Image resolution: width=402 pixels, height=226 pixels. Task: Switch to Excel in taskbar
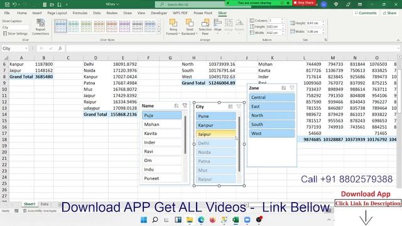tap(236, 220)
